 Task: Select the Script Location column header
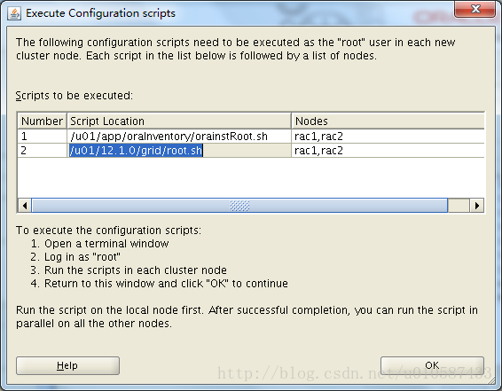179,121
